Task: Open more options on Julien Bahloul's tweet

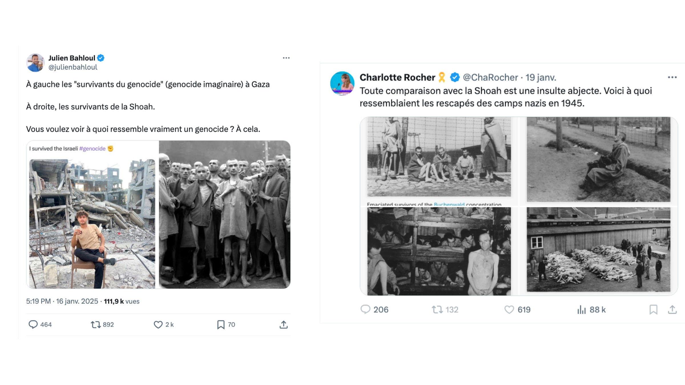Action: pyautogui.click(x=286, y=58)
